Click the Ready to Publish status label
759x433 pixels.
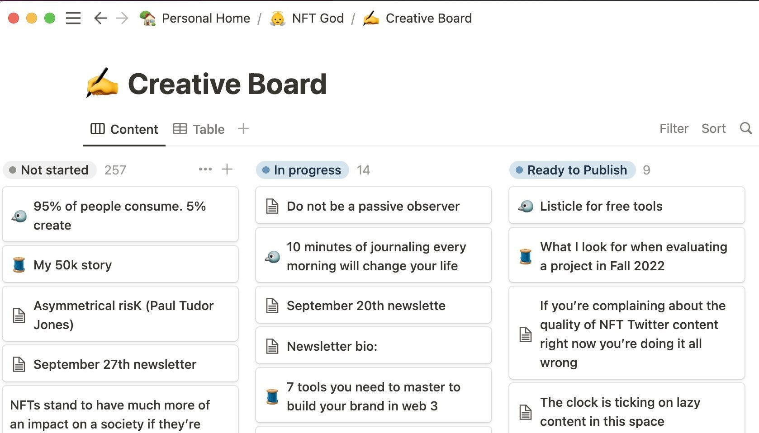point(572,170)
